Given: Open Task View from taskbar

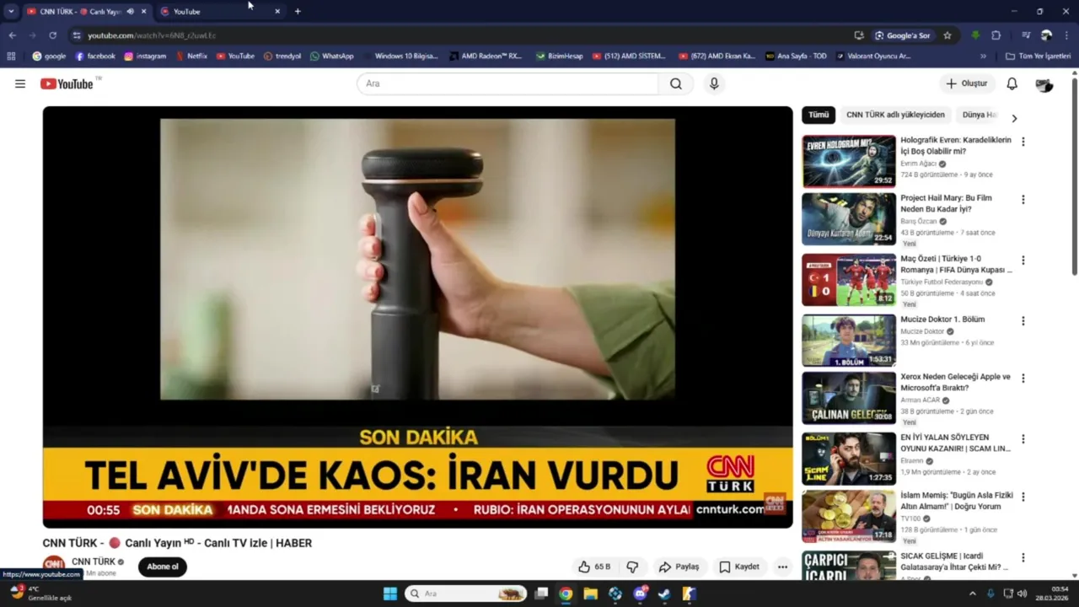Looking at the screenshot, I should (x=541, y=594).
